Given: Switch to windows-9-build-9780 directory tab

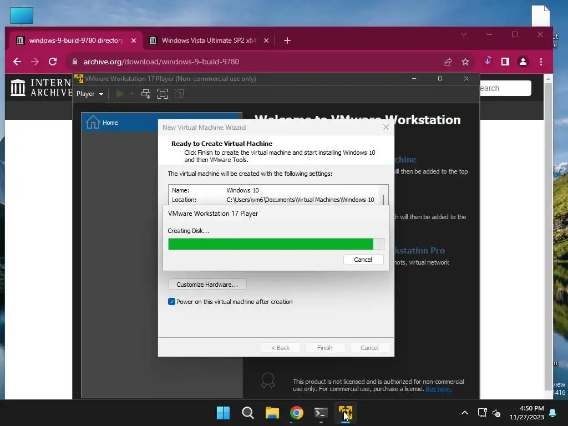Looking at the screenshot, I should (75, 40).
